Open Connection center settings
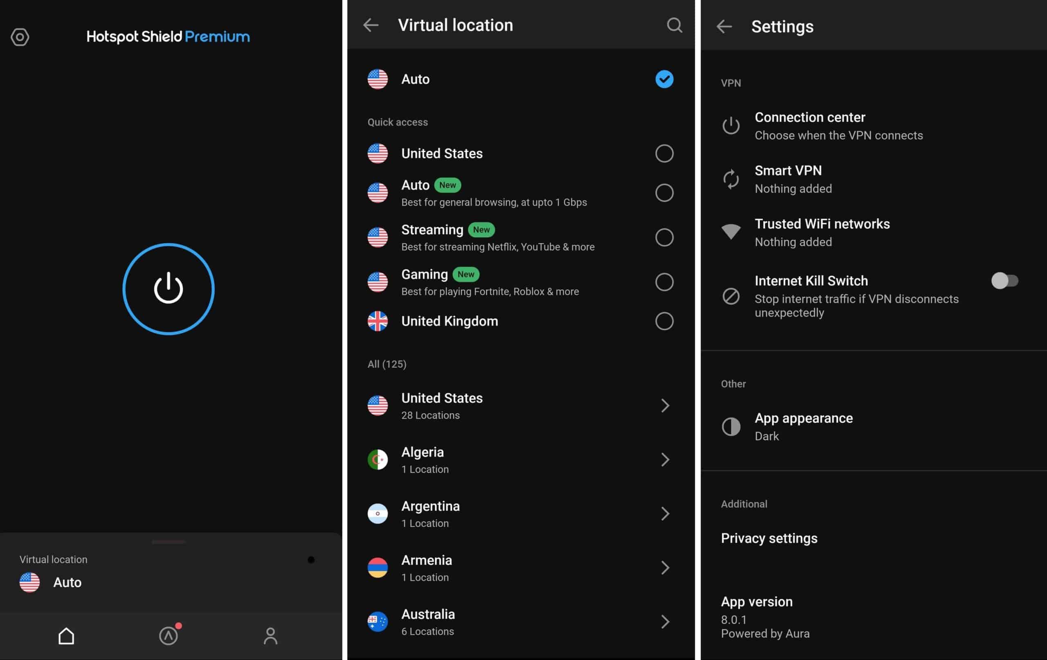This screenshot has height=660, width=1047. tap(874, 125)
